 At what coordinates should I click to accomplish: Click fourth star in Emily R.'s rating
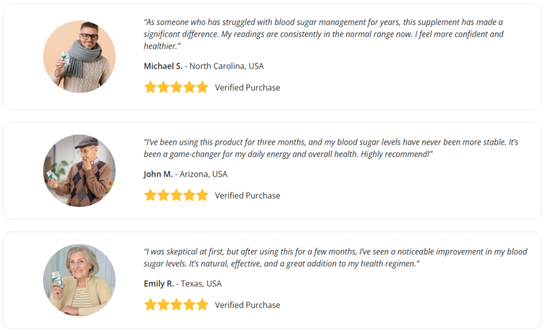189,305
